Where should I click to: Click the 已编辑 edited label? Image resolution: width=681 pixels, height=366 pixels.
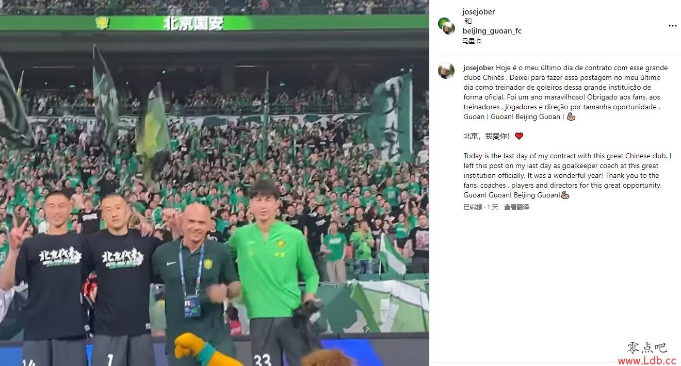pos(473,207)
